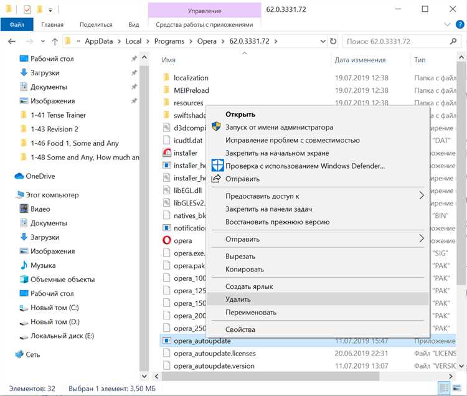The height and width of the screenshot is (396, 467).
Task: Choose Закрепить на начальном экране
Action: coord(277,153)
